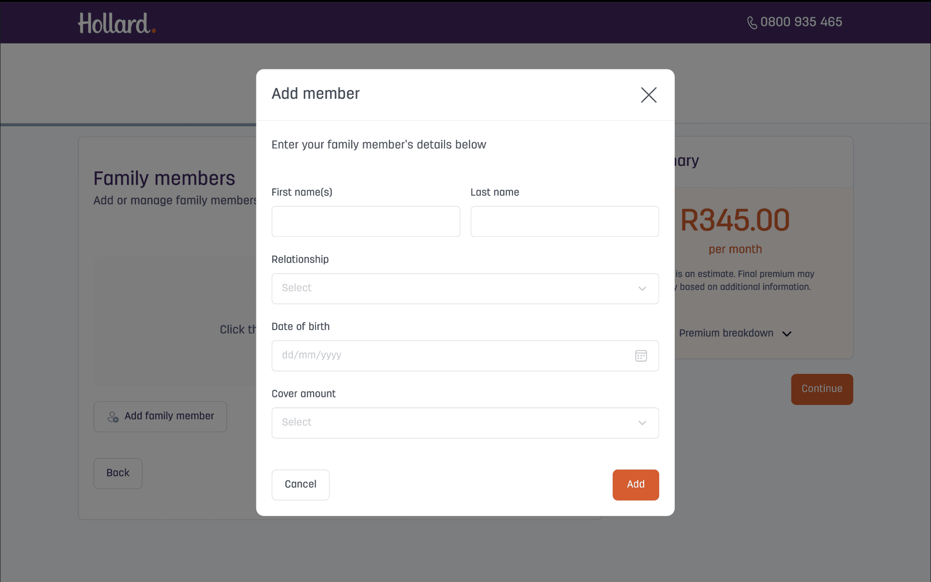Click the Add family member button
Screen dimensions: 931x582
[x=160, y=417]
